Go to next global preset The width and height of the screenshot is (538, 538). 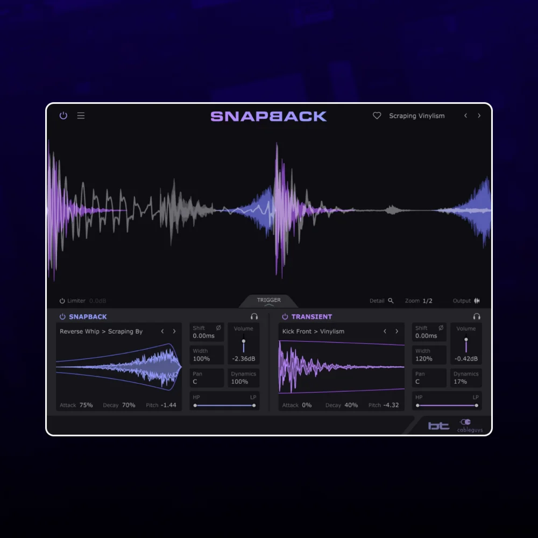tap(479, 116)
